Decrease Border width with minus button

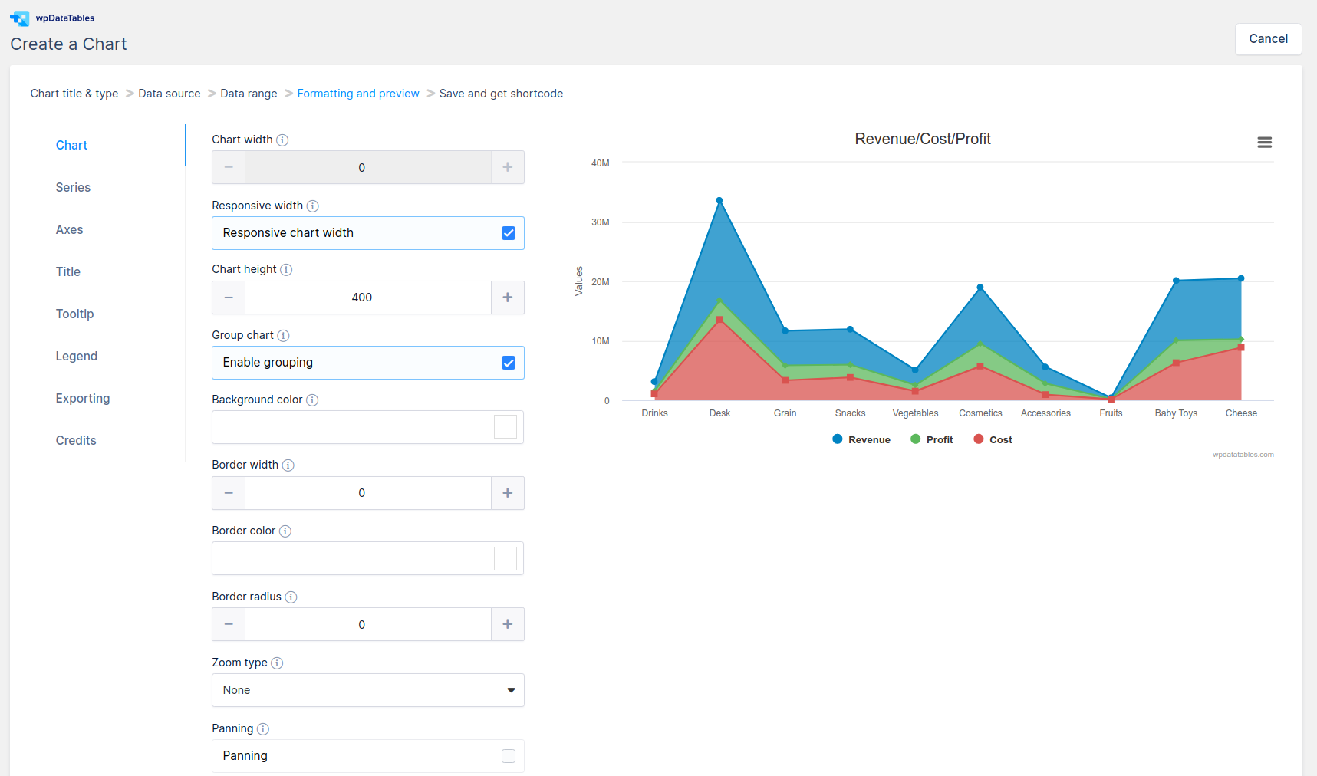pyautogui.click(x=229, y=493)
